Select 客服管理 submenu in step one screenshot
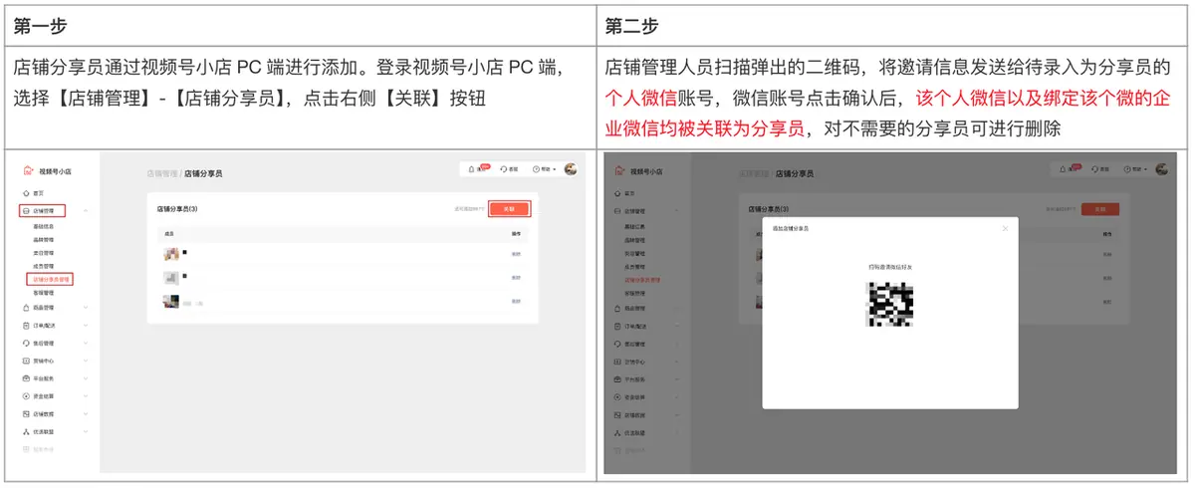 (43, 293)
